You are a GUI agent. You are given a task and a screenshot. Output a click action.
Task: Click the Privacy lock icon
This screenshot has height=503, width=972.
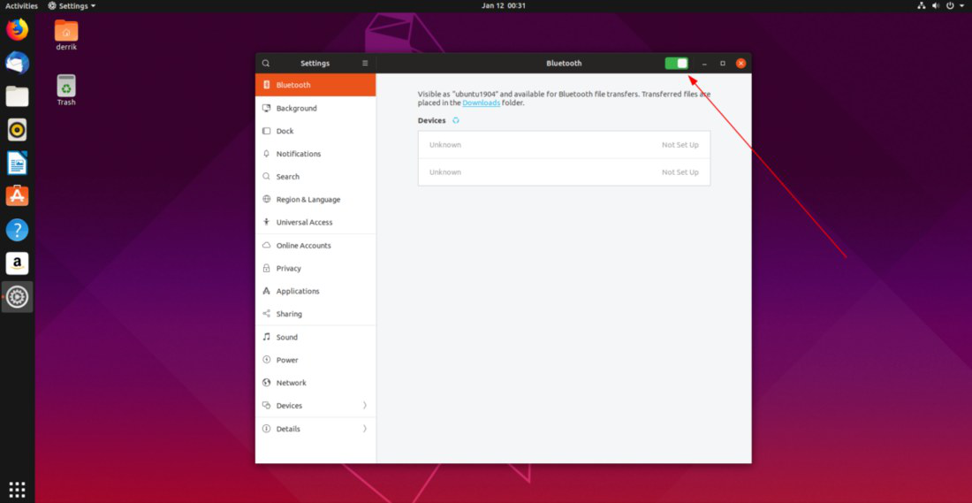pos(267,269)
